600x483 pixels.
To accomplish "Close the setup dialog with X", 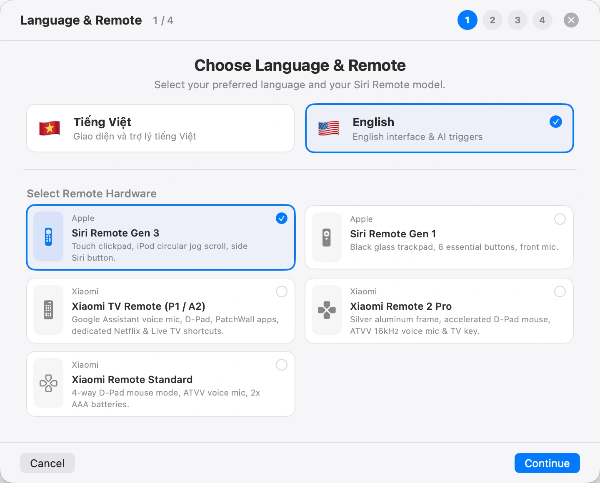I will coord(571,20).
